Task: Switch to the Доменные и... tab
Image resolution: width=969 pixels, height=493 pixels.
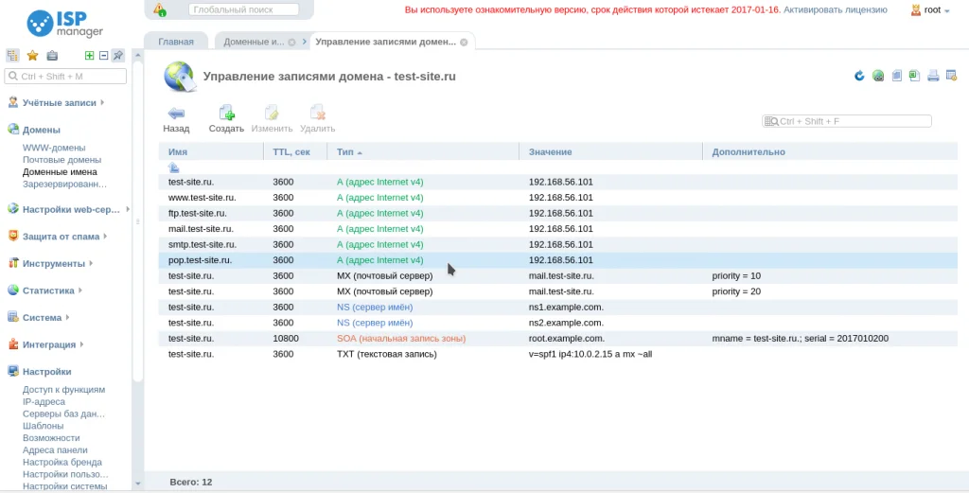Action: tap(253, 42)
